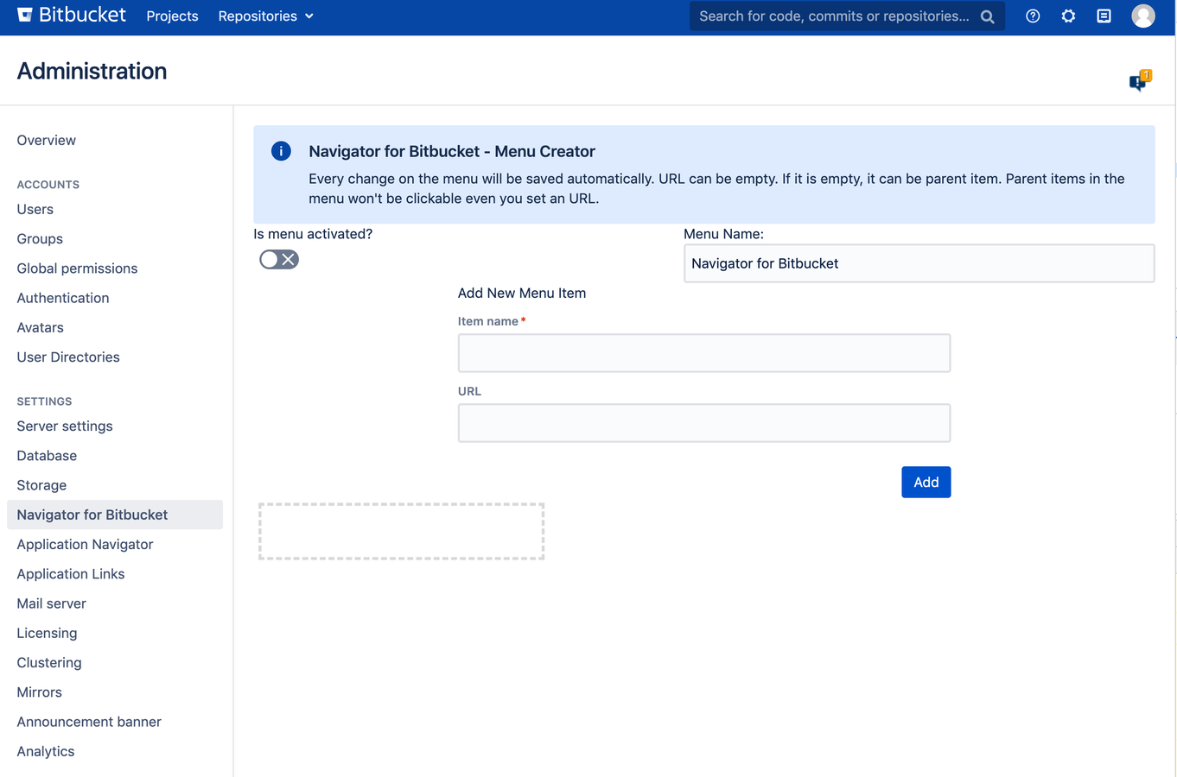This screenshot has width=1177, height=777.
Task: Open Mail server settings
Action: point(52,603)
